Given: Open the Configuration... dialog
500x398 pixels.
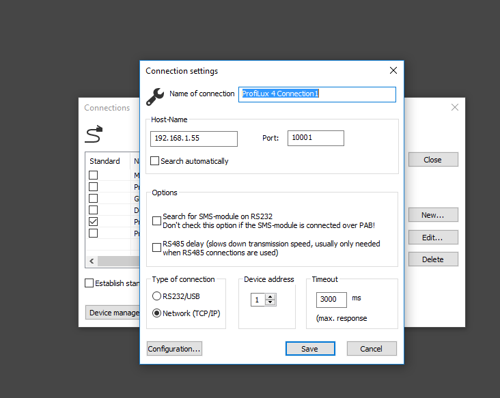Looking at the screenshot, I should (174, 349).
